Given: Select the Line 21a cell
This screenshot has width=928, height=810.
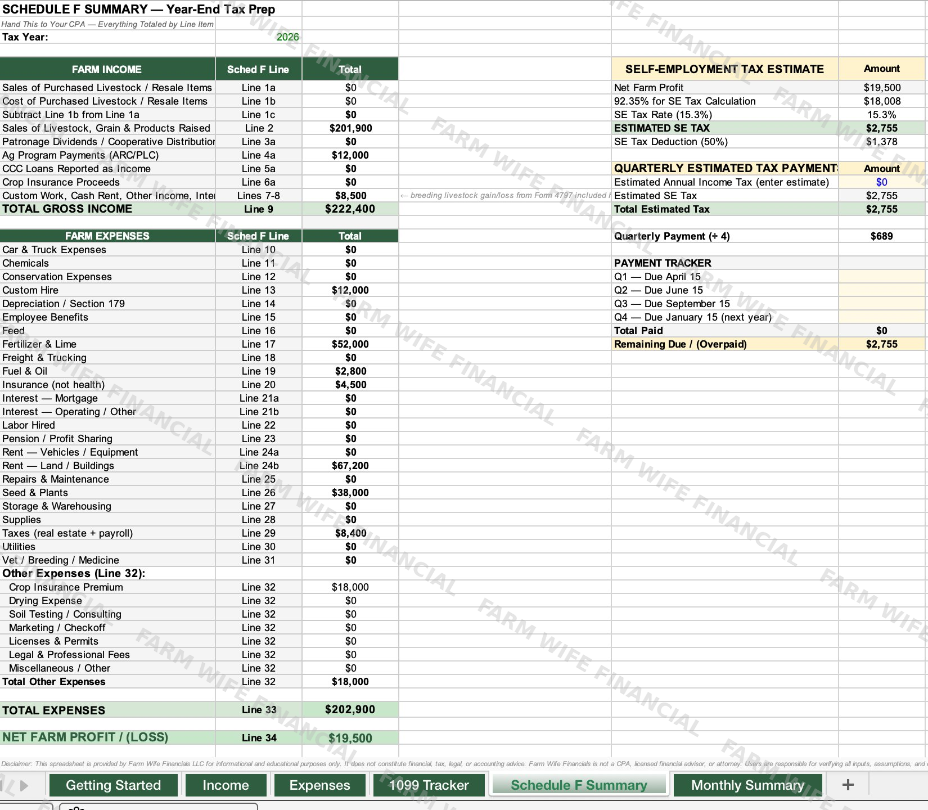Looking at the screenshot, I should (259, 398).
